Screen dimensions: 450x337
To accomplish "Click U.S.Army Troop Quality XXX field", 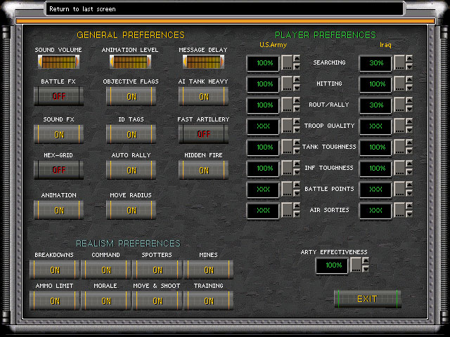I will [x=263, y=126].
